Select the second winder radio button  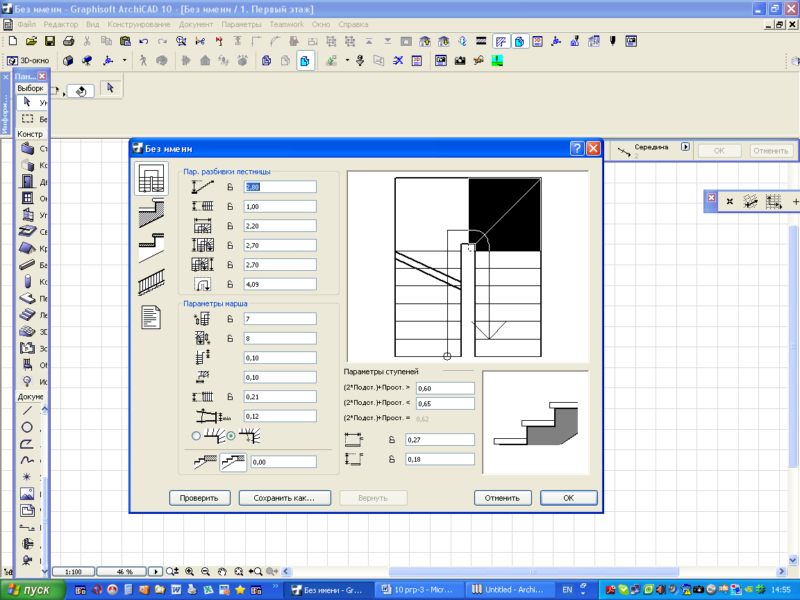pyautogui.click(x=231, y=435)
